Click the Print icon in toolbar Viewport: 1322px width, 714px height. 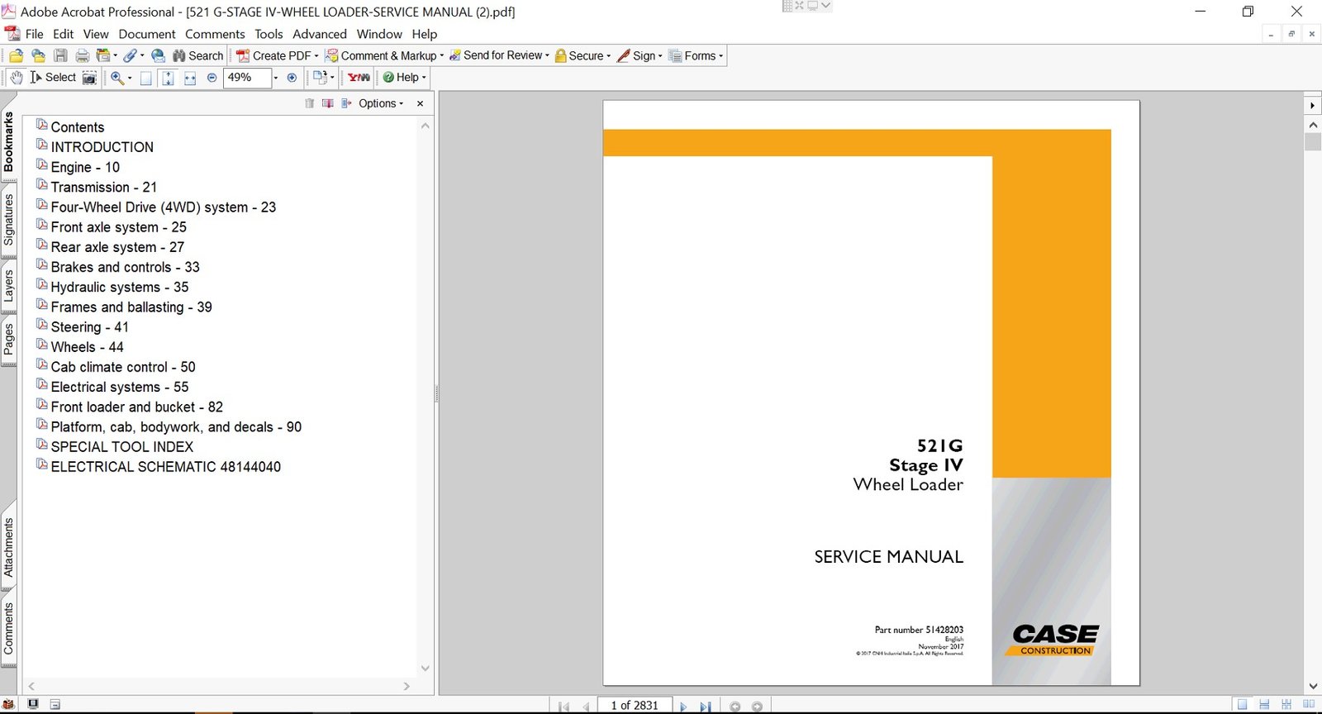click(82, 56)
